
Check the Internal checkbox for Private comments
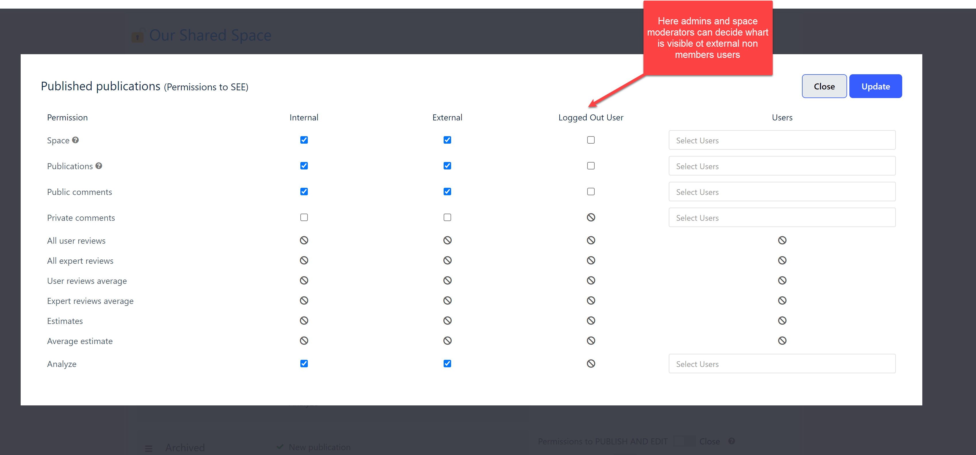coord(304,218)
